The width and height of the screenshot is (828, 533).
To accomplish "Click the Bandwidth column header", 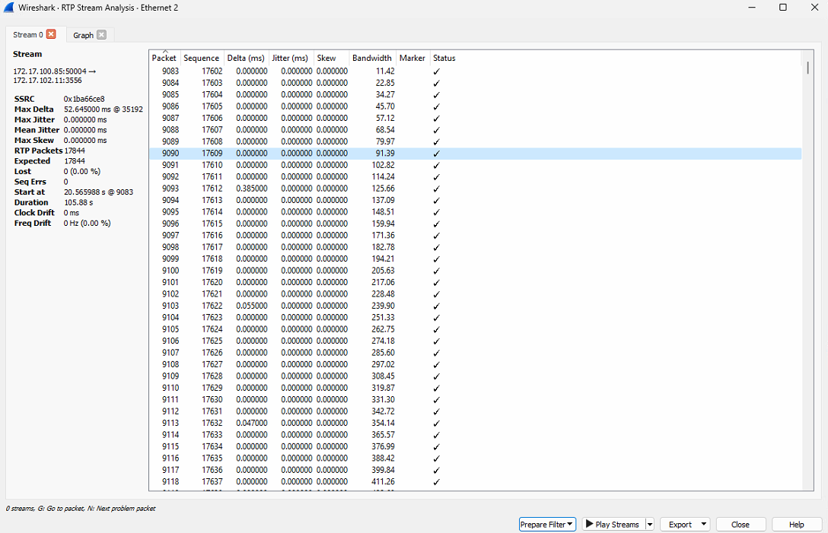I will [372, 58].
